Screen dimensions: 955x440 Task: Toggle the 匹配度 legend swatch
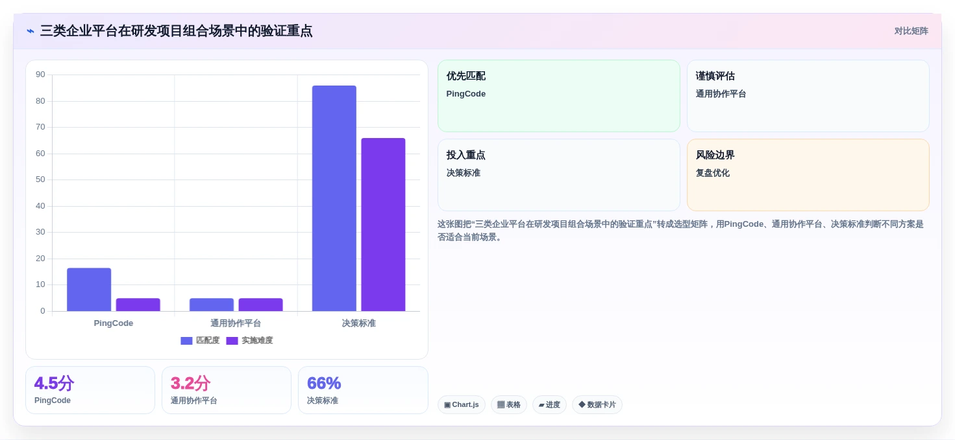[186, 341]
